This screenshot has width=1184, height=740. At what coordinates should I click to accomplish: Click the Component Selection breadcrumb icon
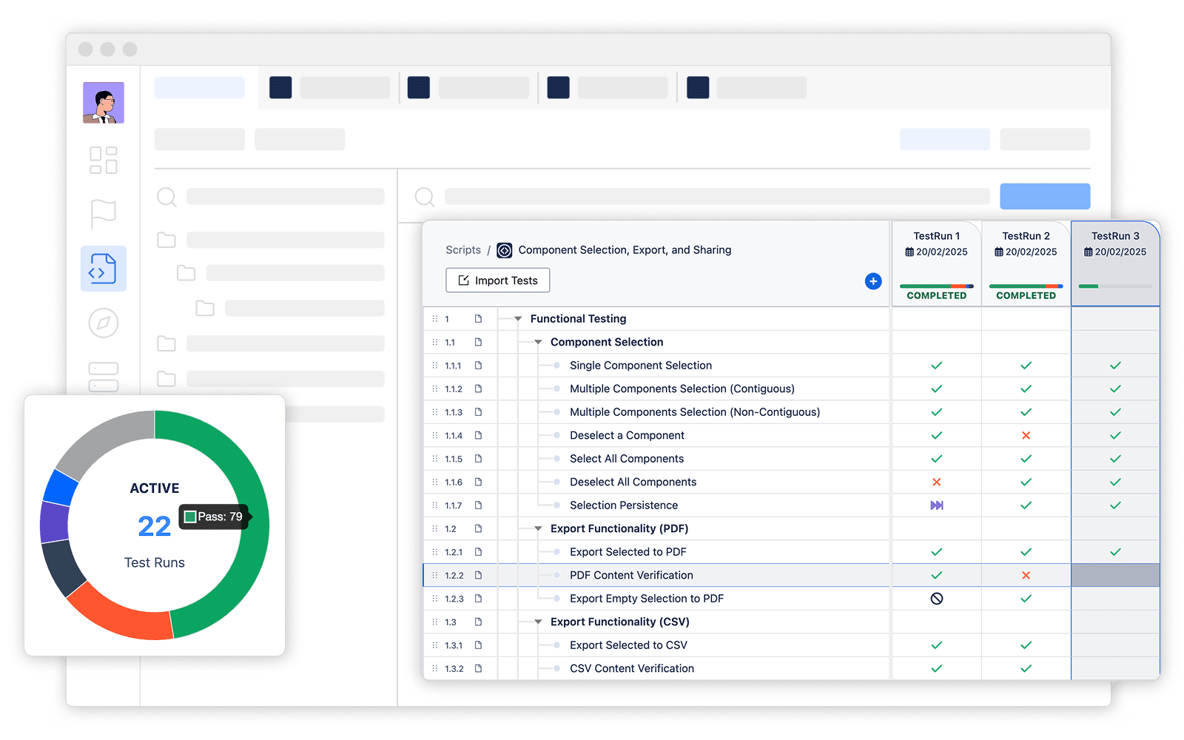[x=505, y=250]
